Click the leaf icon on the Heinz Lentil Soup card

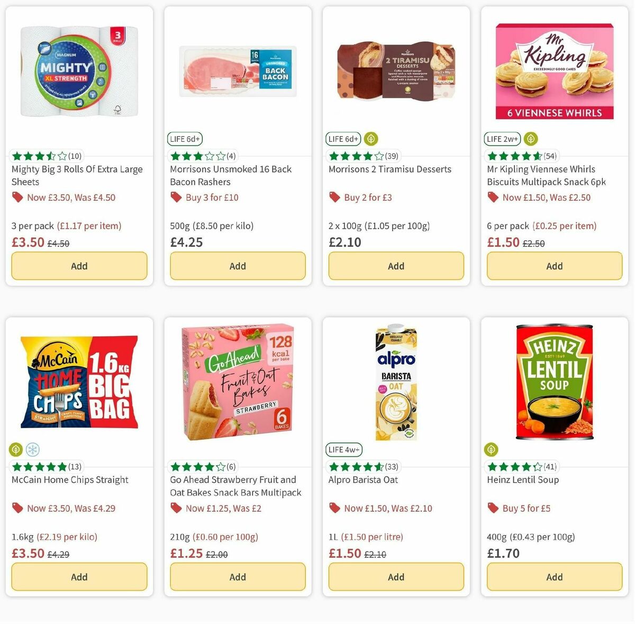492,449
